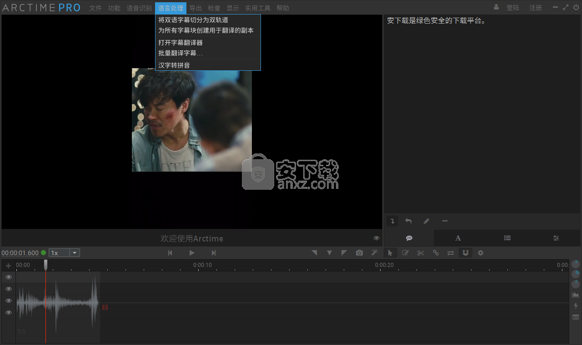
Task: Choose 汉字转拼音
Action: [x=208, y=65]
